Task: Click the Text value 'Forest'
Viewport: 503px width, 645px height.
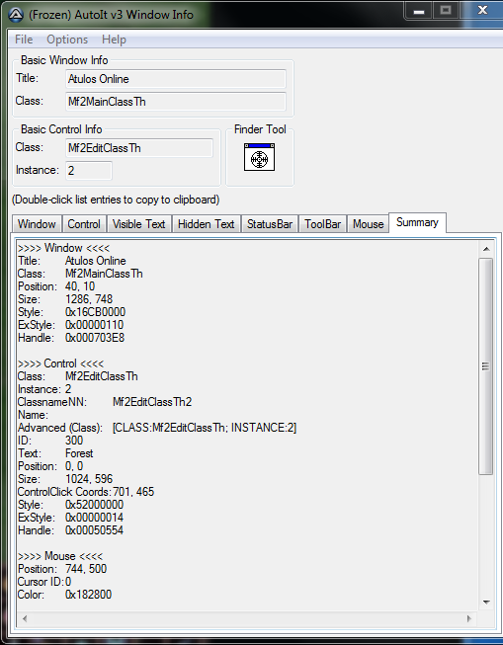Action: point(79,453)
